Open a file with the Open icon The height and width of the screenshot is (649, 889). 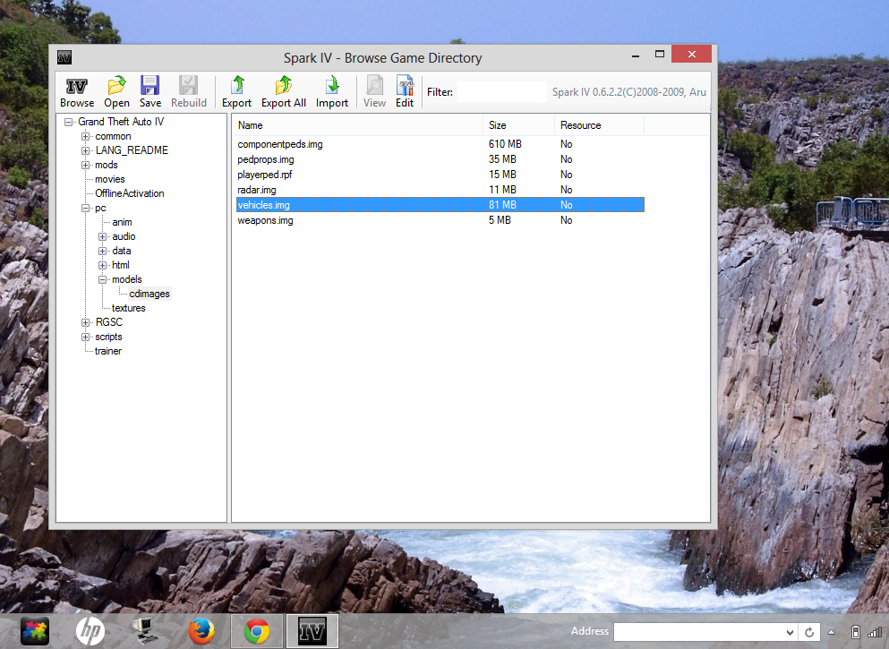click(x=115, y=90)
